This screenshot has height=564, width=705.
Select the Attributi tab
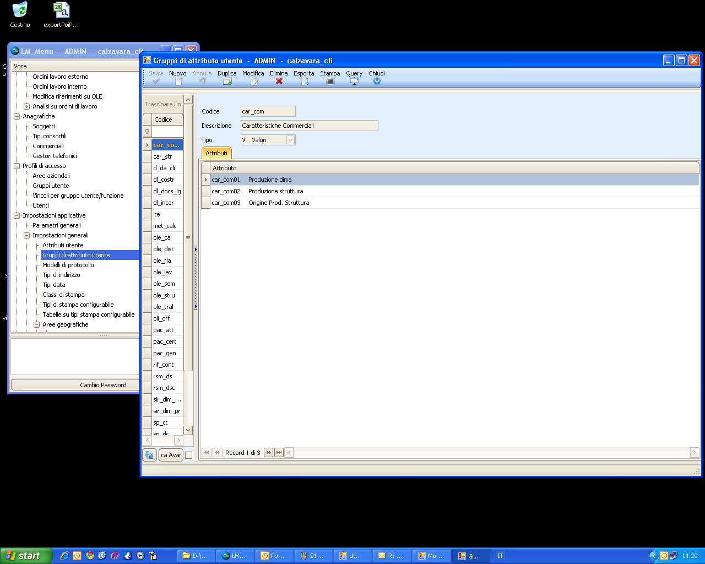coord(216,153)
